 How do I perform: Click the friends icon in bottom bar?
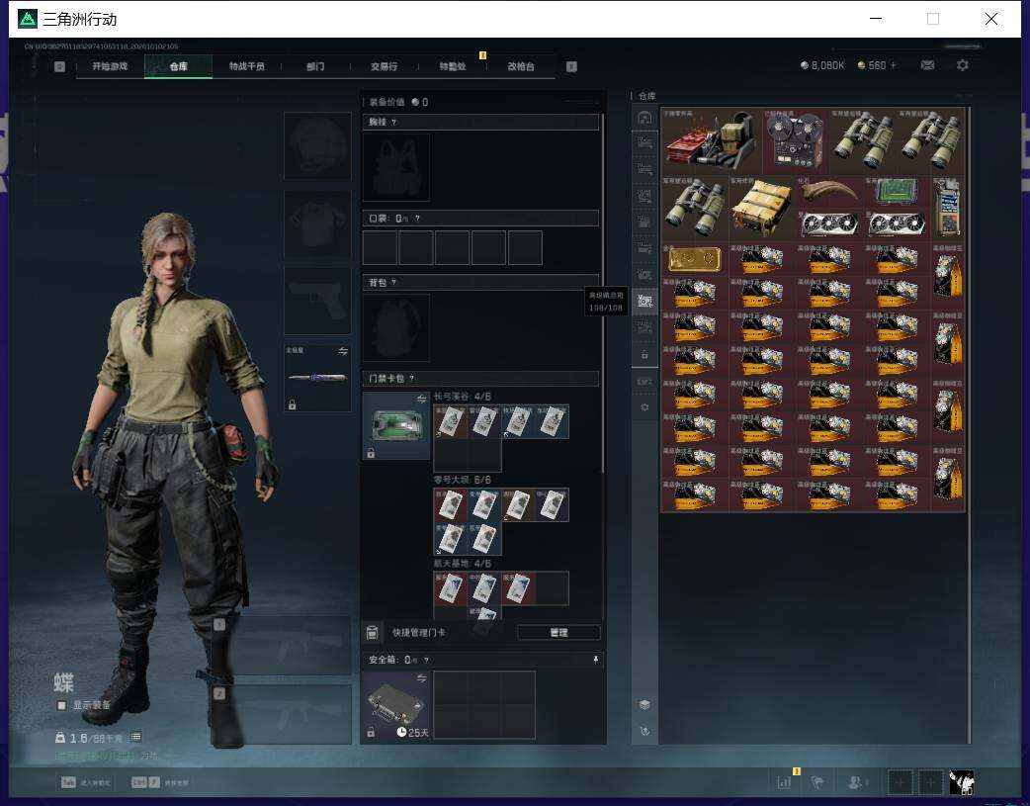pos(855,782)
